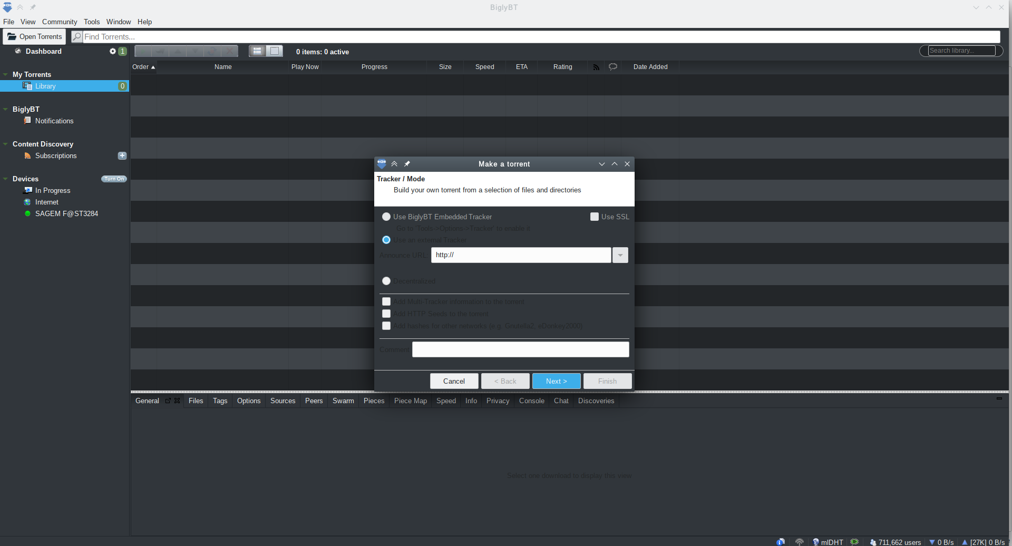
Task: Collapse the My Torrents section
Action: (5, 74)
